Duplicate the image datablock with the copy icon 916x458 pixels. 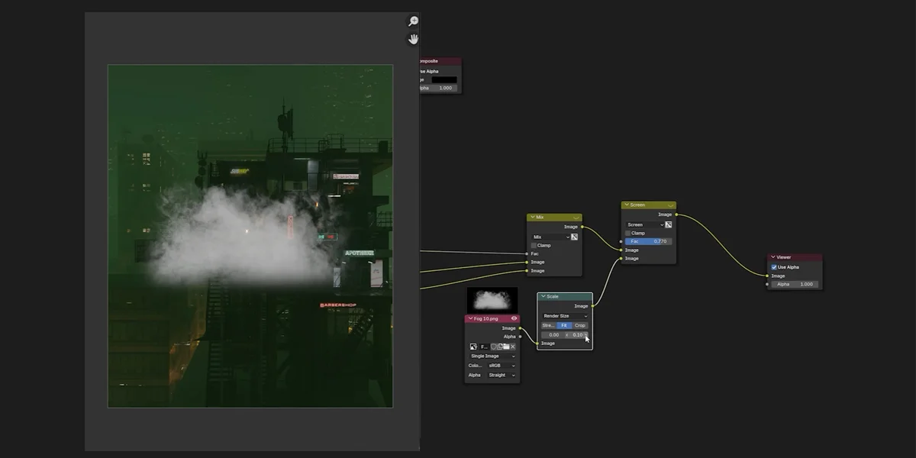(x=500, y=347)
